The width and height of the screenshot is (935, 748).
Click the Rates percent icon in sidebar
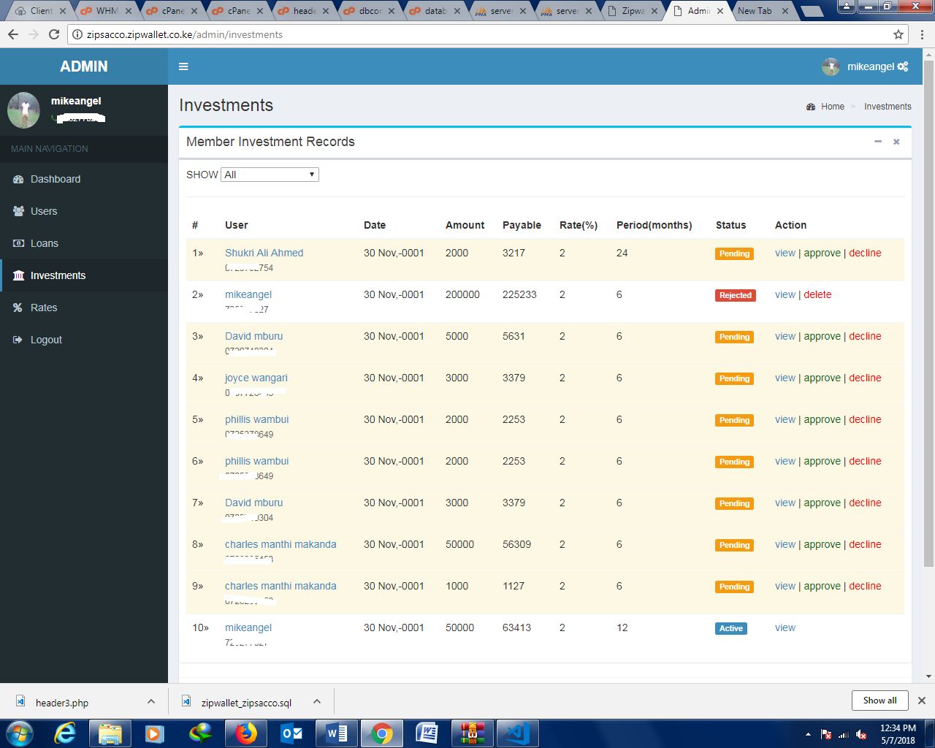point(18,308)
